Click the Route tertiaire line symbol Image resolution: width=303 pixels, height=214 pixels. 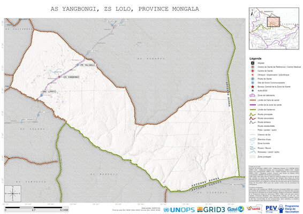(x=253, y=122)
